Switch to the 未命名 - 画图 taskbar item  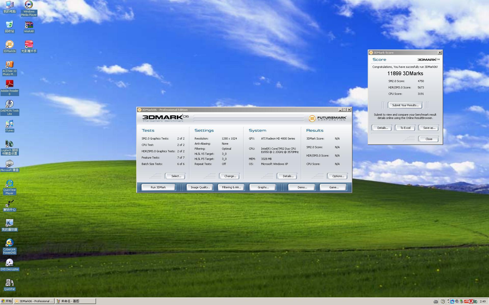point(75,301)
